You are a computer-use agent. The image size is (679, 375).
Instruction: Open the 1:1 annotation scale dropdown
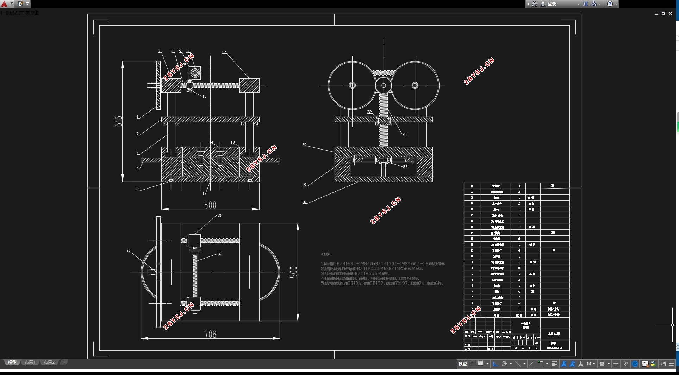pyautogui.click(x=591, y=364)
